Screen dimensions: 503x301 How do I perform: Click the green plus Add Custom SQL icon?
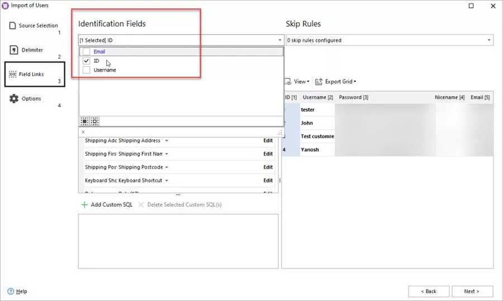84,205
